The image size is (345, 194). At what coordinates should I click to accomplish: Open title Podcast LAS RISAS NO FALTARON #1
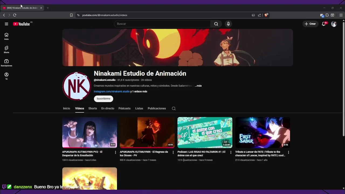[202, 154]
